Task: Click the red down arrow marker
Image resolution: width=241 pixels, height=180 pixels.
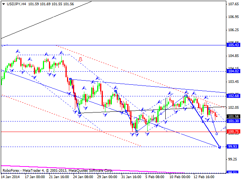Action: [80, 59]
